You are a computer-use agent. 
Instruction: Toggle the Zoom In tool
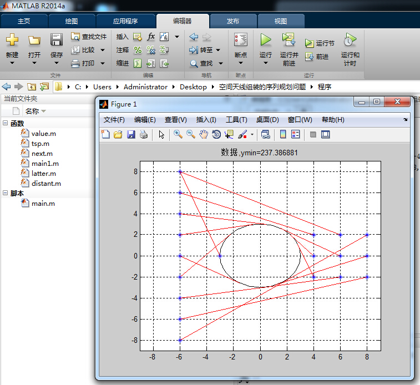[x=178, y=134]
